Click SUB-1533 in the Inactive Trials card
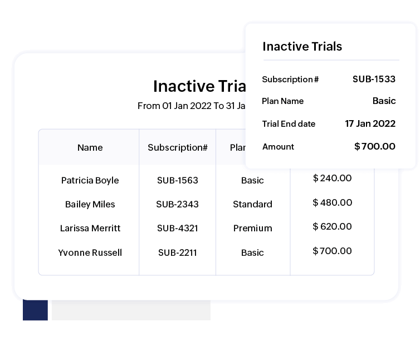Screen dimensions: 420x337 pyautogui.click(x=374, y=79)
